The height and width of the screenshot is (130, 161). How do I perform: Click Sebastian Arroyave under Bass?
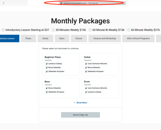[x=55, y=92]
